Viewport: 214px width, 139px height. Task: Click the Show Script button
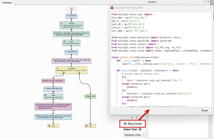point(132,124)
